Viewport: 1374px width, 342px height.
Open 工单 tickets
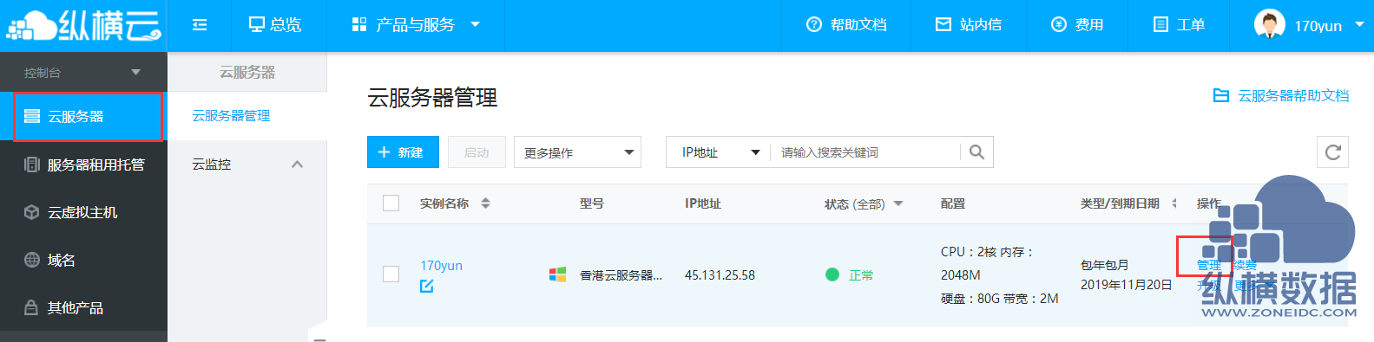1178,25
